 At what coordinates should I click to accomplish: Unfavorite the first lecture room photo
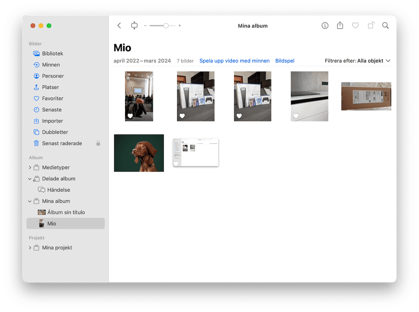tap(130, 116)
